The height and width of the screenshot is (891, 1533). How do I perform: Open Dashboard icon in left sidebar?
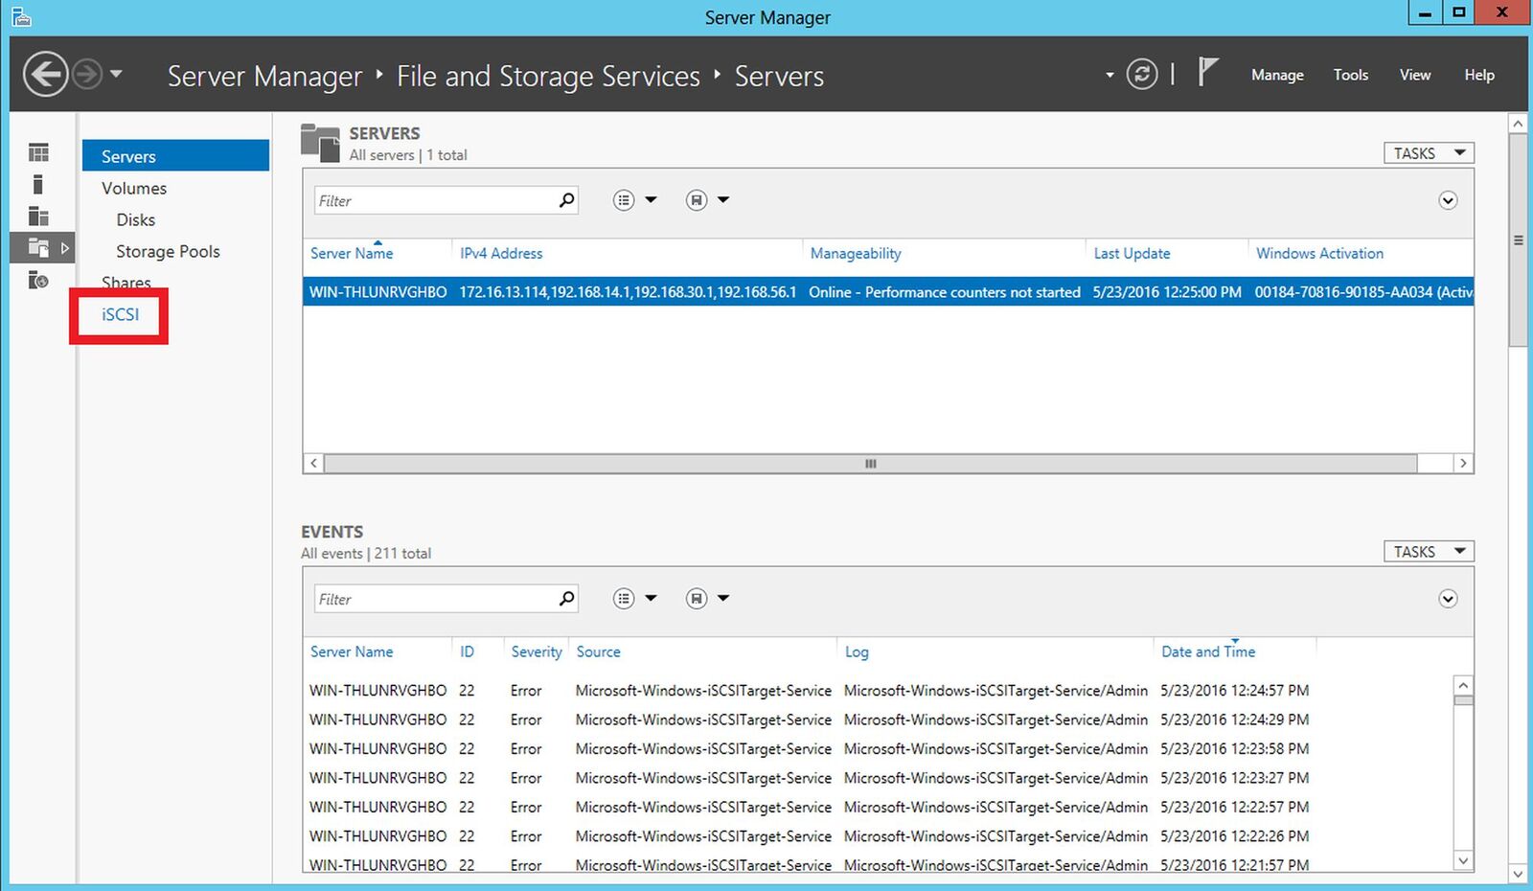[38, 152]
